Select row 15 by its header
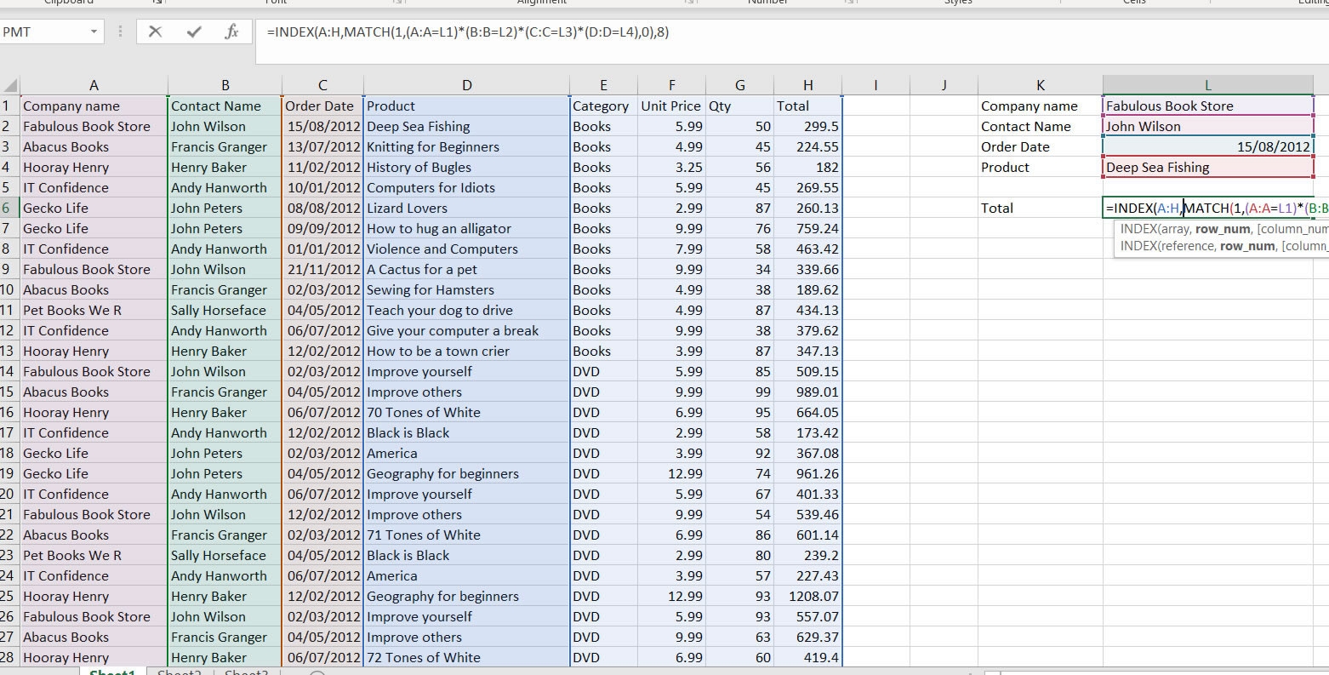 [9, 392]
